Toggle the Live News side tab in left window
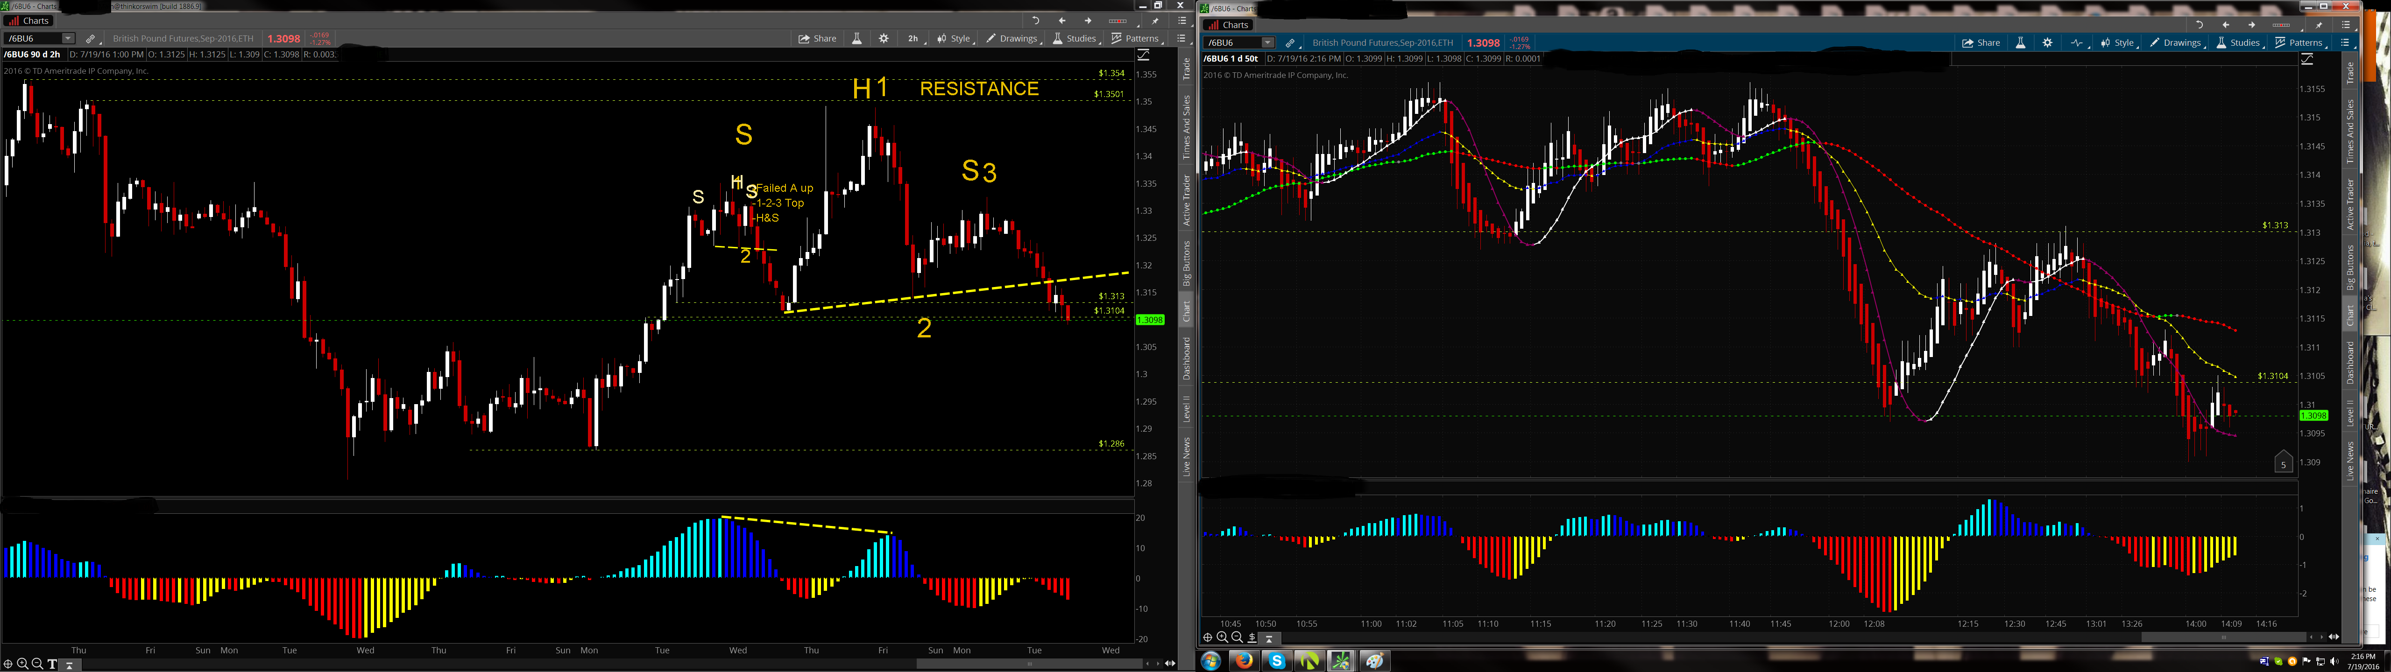The width and height of the screenshot is (2391, 672). pyautogui.click(x=1186, y=458)
